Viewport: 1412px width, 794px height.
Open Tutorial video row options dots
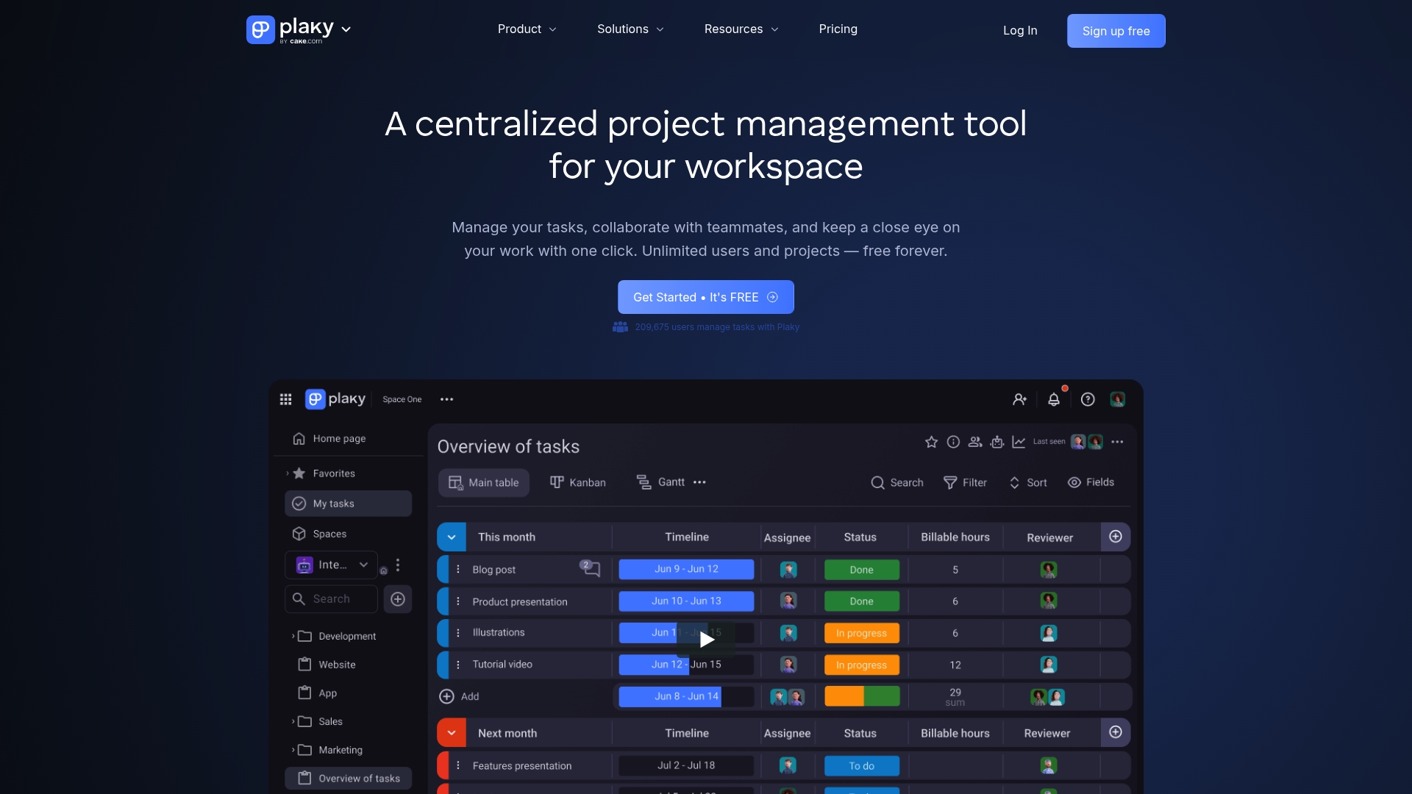coord(458,665)
